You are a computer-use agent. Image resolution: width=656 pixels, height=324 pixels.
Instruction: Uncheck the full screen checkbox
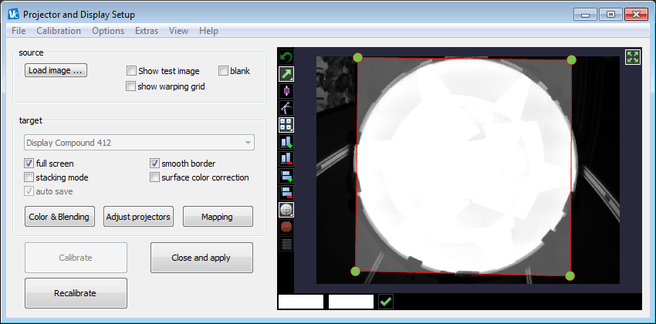click(29, 164)
